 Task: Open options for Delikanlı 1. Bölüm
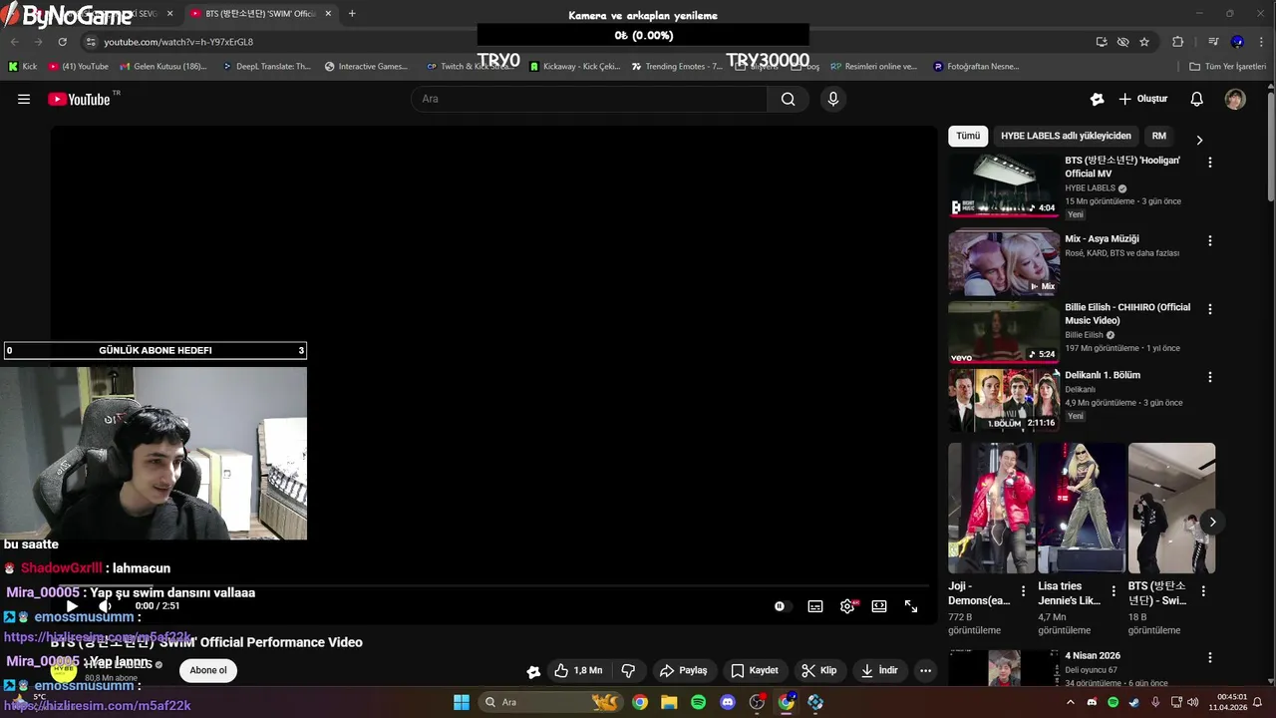click(x=1210, y=377)
